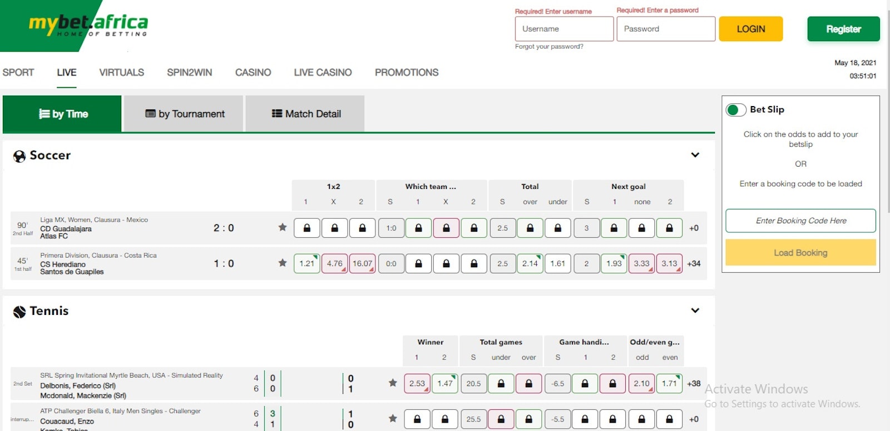The image size is (890, 431).
Task: Click the yellow LOGIN button
Action: [x=750, y=29]
